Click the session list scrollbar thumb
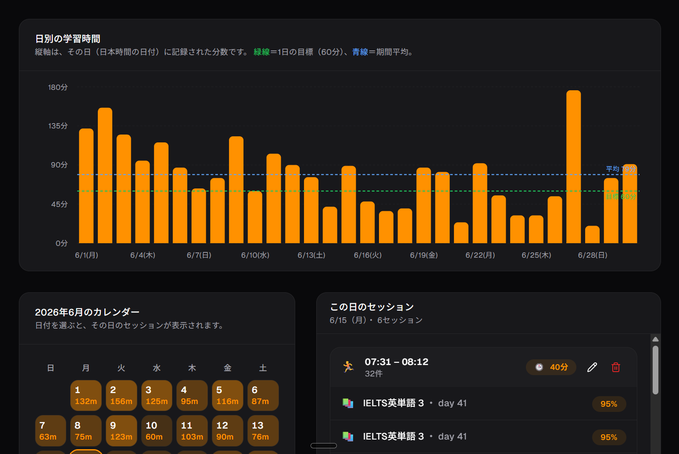679x454 pixels. (655, 370)
